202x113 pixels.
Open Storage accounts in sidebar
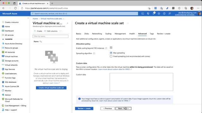[x=10, y=61]
